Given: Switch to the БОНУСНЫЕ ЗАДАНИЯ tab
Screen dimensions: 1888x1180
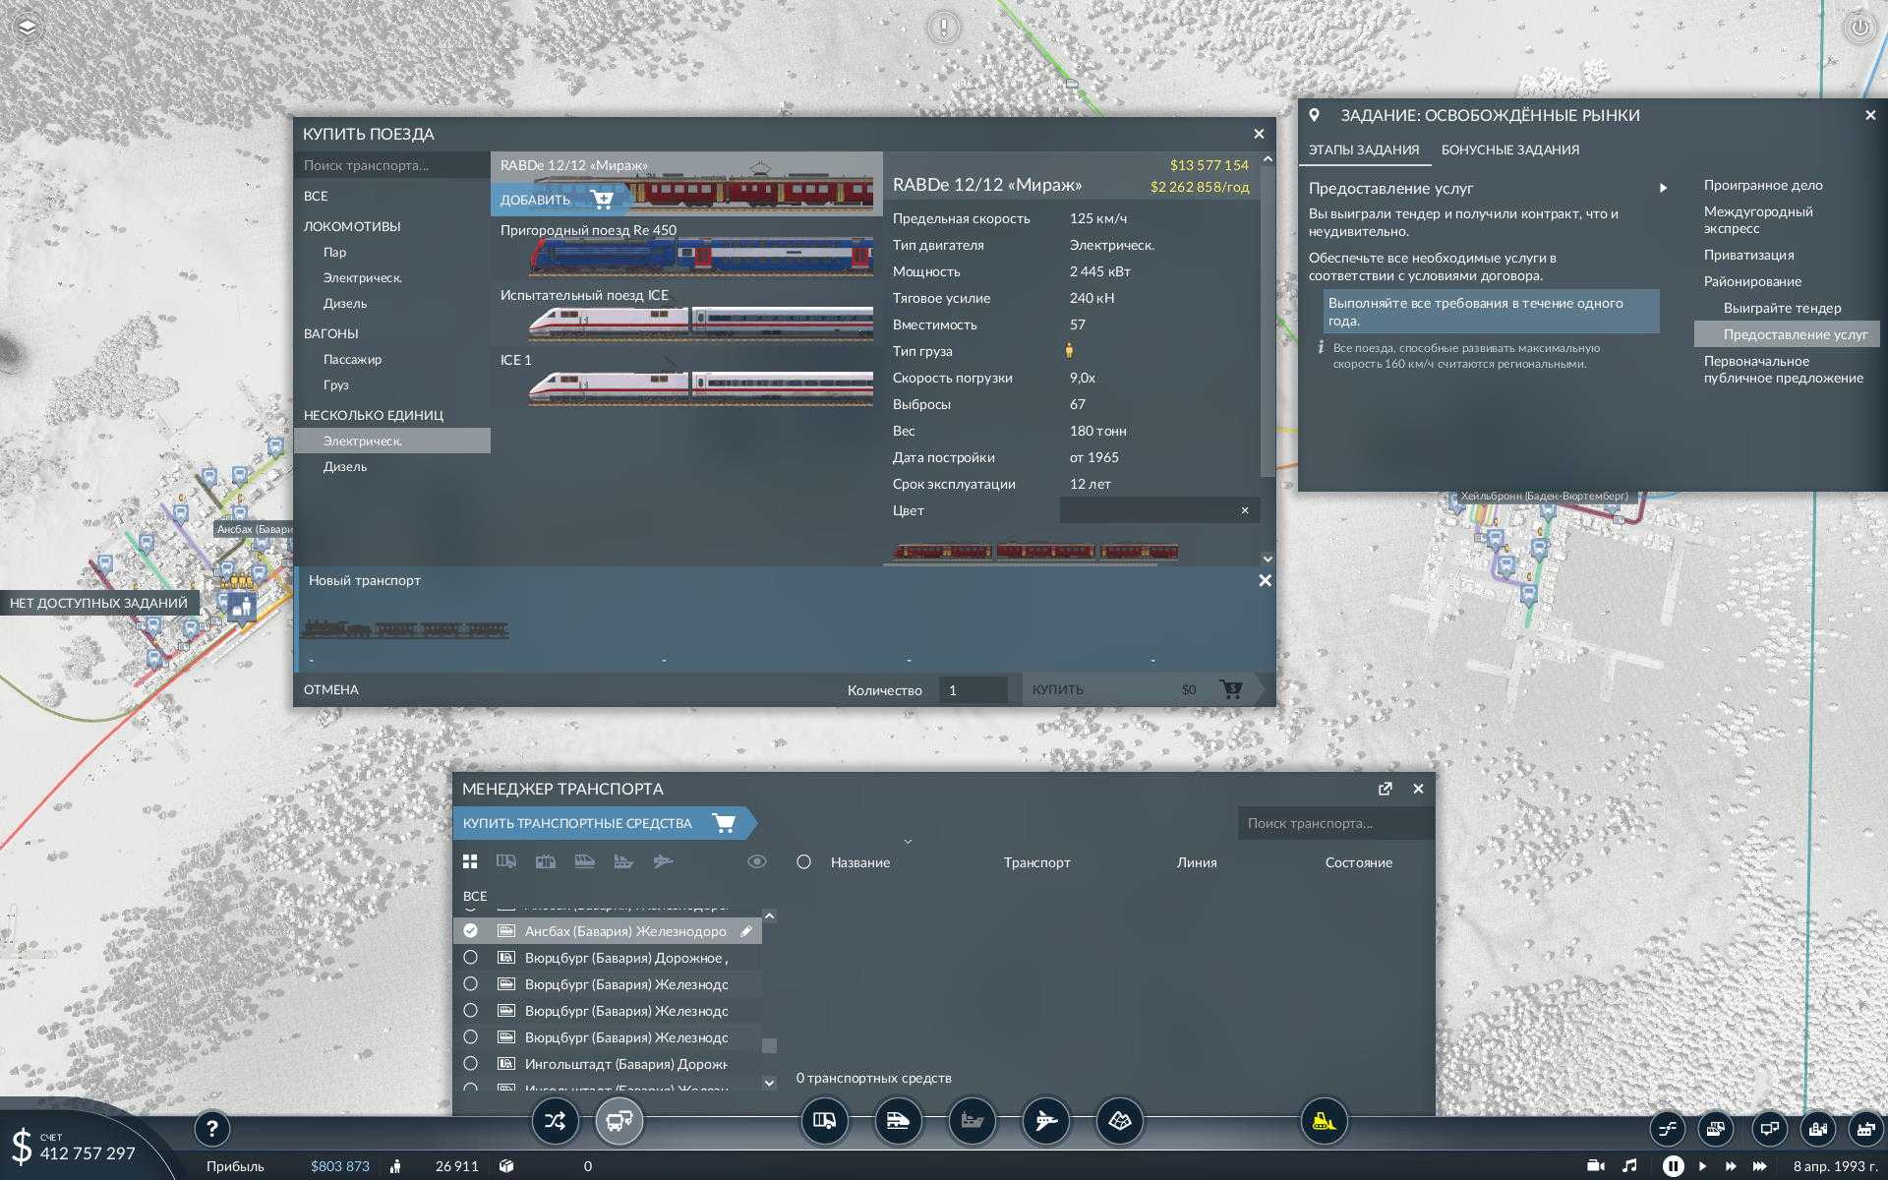Looking at the screenshot, I should click(1509, 149).
